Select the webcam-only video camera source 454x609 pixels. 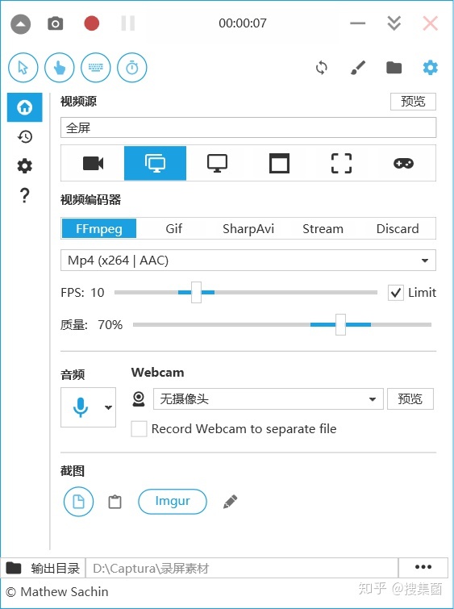point(94,163)
